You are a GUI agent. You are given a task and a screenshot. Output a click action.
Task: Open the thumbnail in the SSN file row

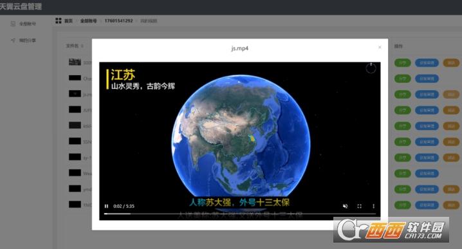[75, 141]
